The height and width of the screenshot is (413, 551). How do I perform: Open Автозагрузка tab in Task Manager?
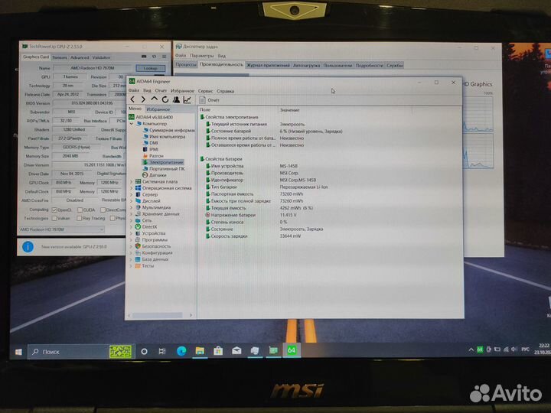[x=306, y=65]
